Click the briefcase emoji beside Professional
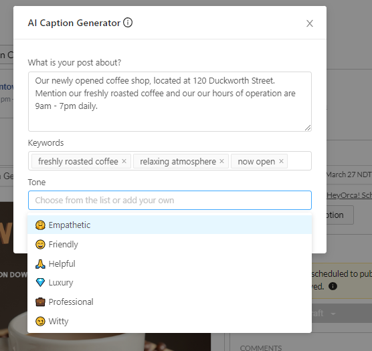 40,302
